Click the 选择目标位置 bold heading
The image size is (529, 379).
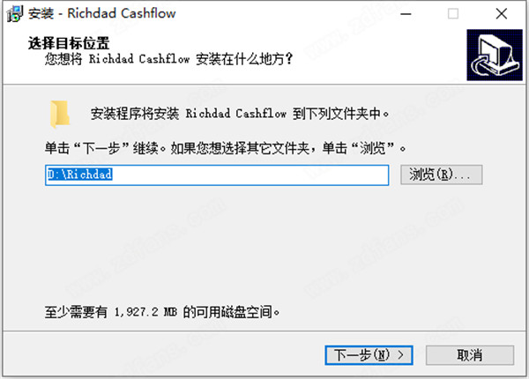point(69,43)
